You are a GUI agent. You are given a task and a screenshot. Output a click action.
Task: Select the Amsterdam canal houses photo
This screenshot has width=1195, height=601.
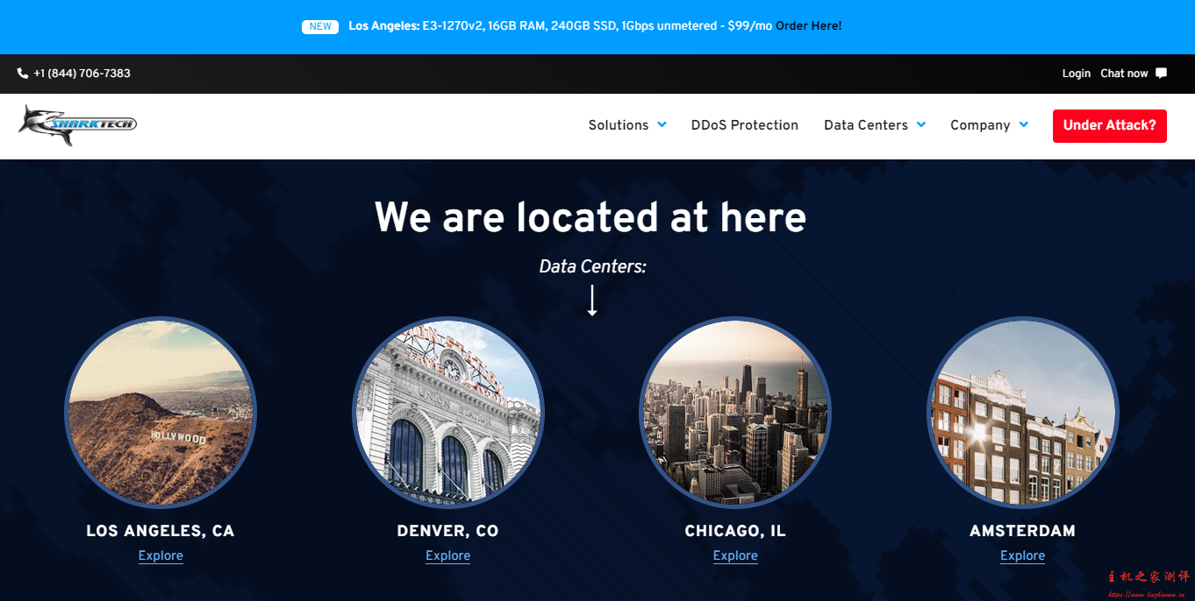1022,412
